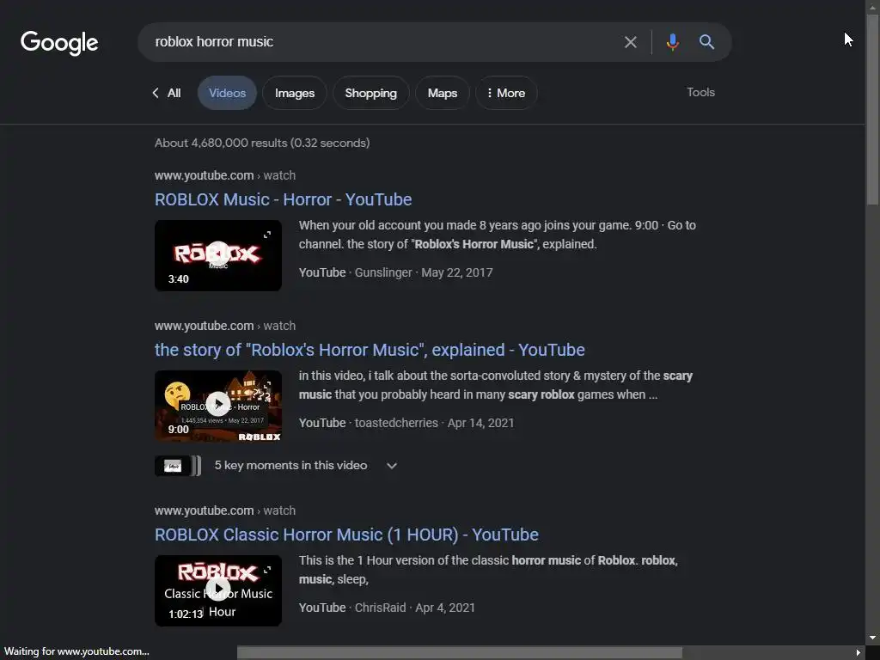The width and height of the screenshot is (880, 660).
Task: Go back using the arrow before All
Action: pyautogui.click(x=156, y=93)
